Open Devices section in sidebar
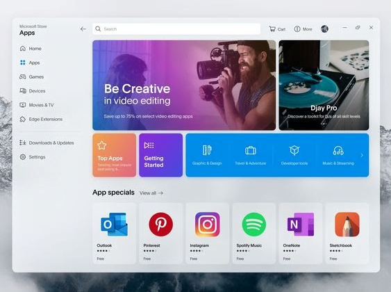Viewport: 391px width, 292px height. click(33, 91)
